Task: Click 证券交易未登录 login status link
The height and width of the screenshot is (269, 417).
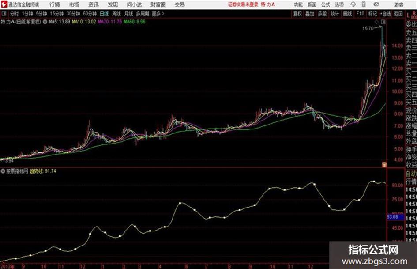Action: (x=243, y=4)
